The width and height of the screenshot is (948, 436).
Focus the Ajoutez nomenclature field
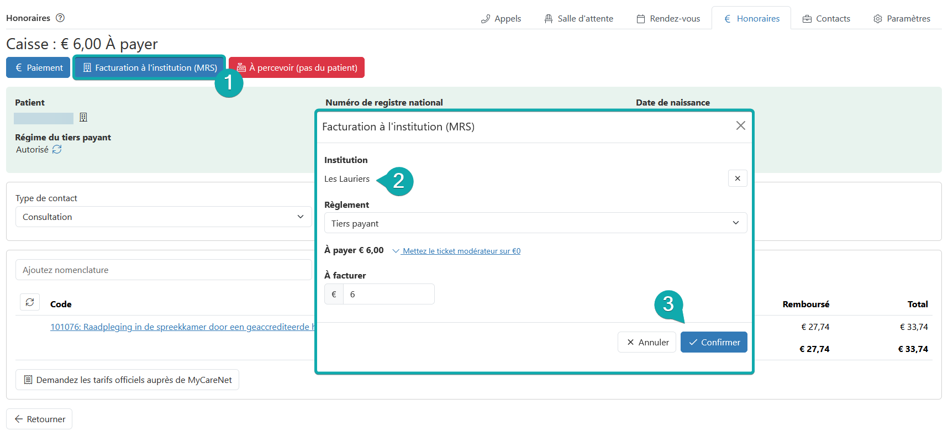[164, 270]
